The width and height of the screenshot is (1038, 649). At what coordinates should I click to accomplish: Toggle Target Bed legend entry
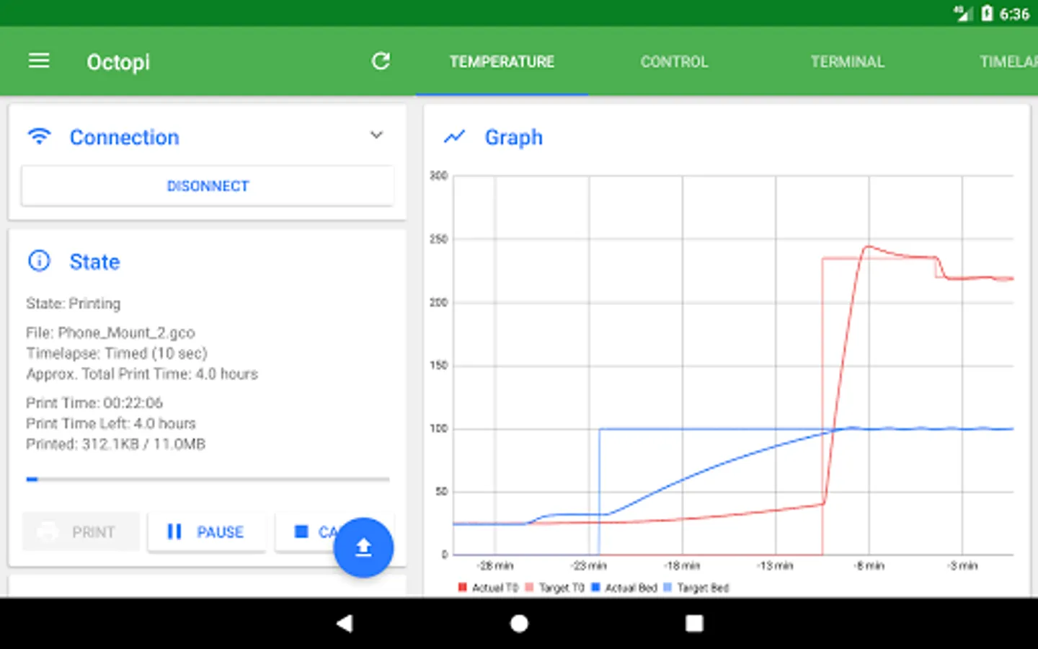[x=696, y=588]
